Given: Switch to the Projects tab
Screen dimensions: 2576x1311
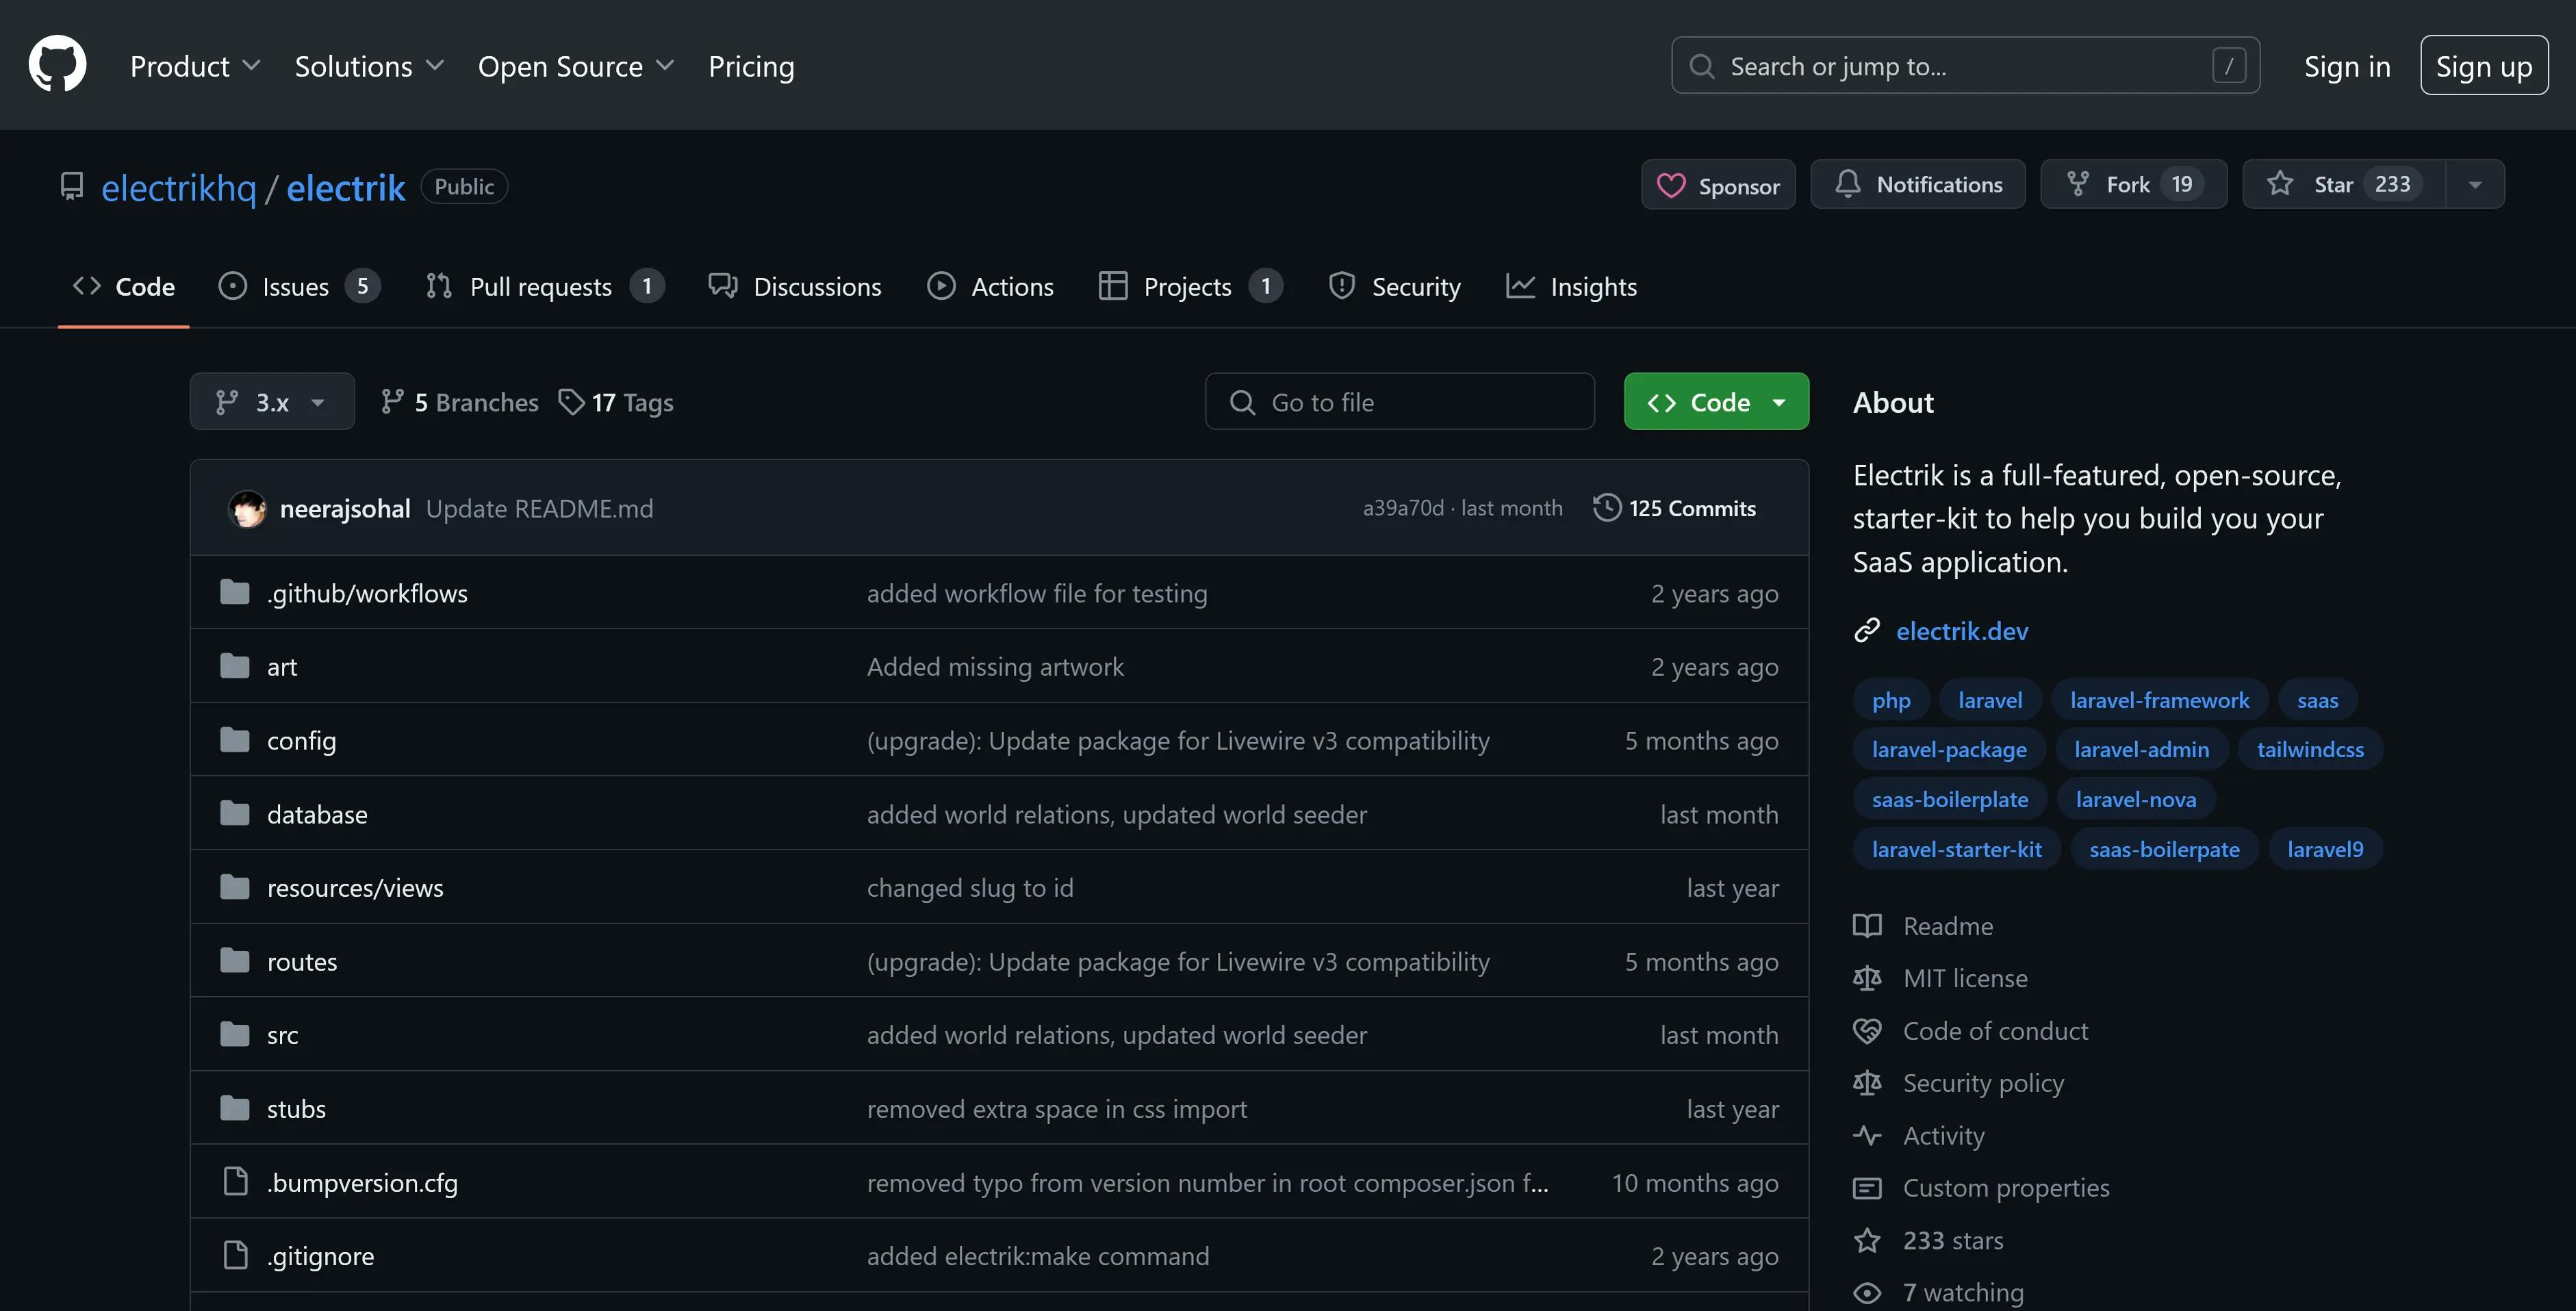Looking at the screenshot, I should pos(1190,286).
